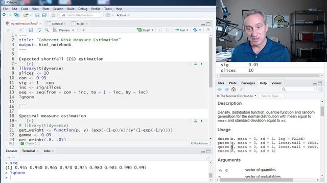Open New File dropdown arrow

(x=10, y=15)
